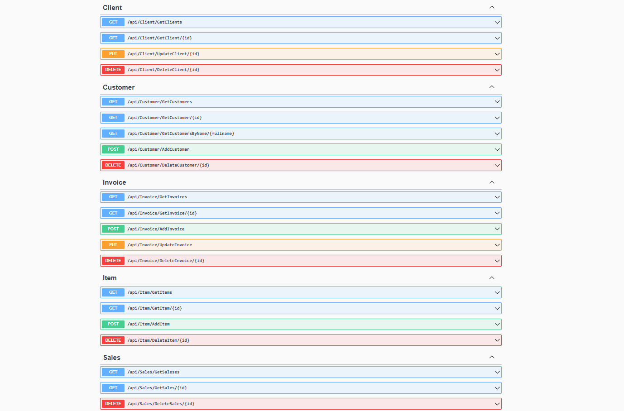This screenshot has height=411, width=624.
Task: Click the POST badge for AddInvoice
Action: coord(113,229)
